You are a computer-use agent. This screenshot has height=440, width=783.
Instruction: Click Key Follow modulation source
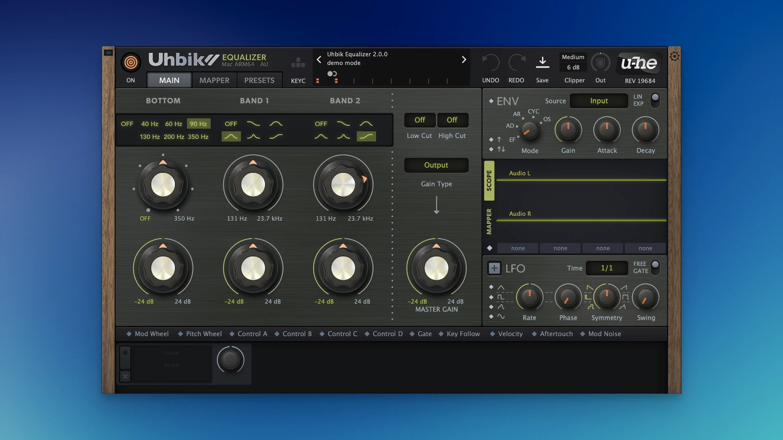pos(459,334)
